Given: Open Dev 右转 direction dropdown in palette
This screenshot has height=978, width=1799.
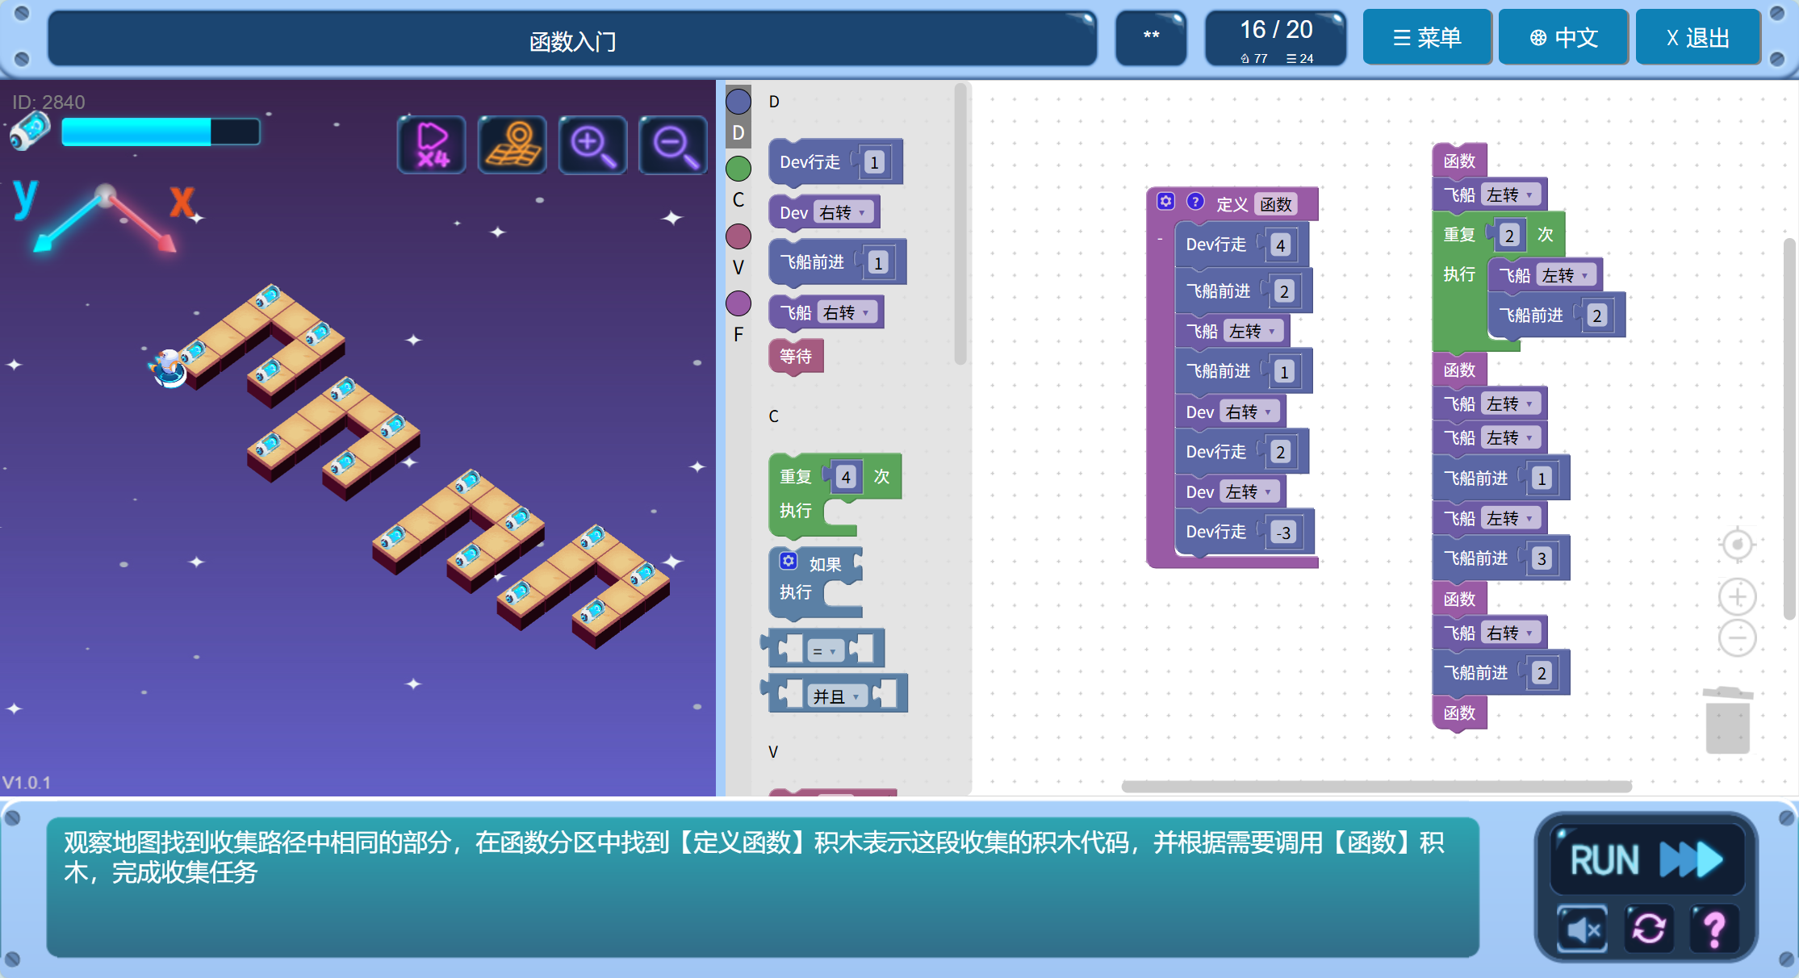Looking at the screenshot, I should point(843,212).
